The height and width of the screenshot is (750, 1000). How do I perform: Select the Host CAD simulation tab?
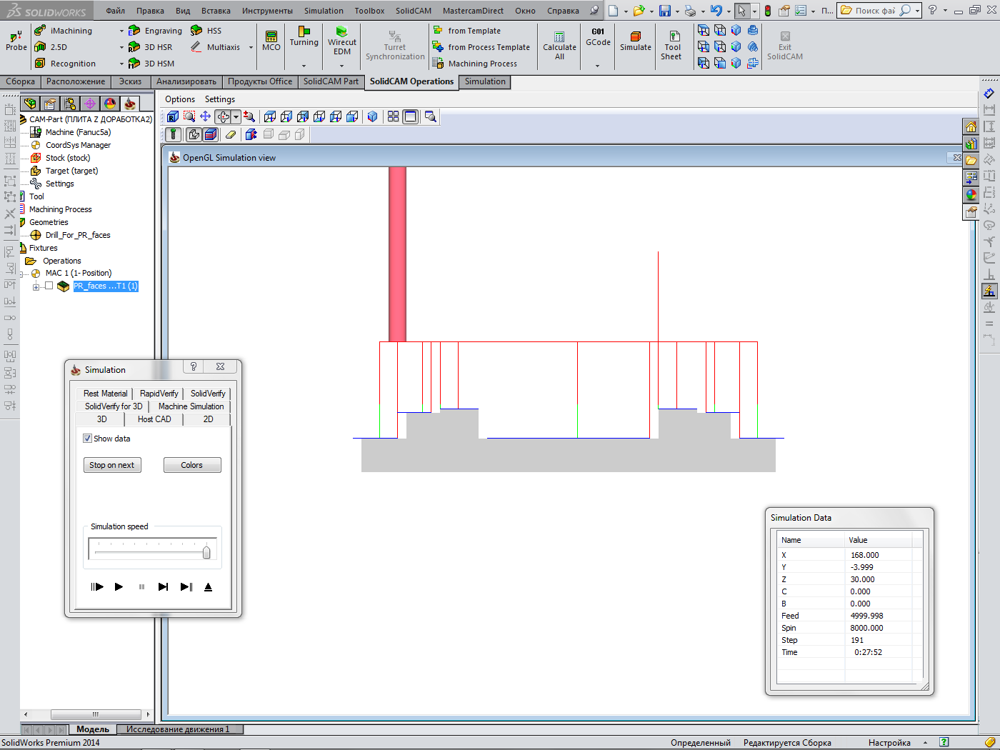coord(154,419)
